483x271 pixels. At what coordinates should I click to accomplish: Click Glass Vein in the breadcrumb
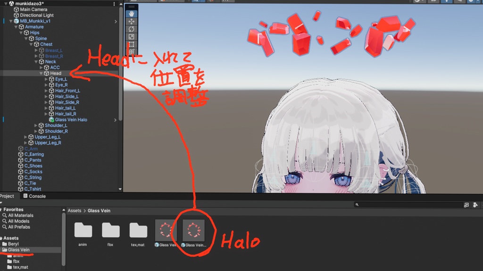pos(99,211)
